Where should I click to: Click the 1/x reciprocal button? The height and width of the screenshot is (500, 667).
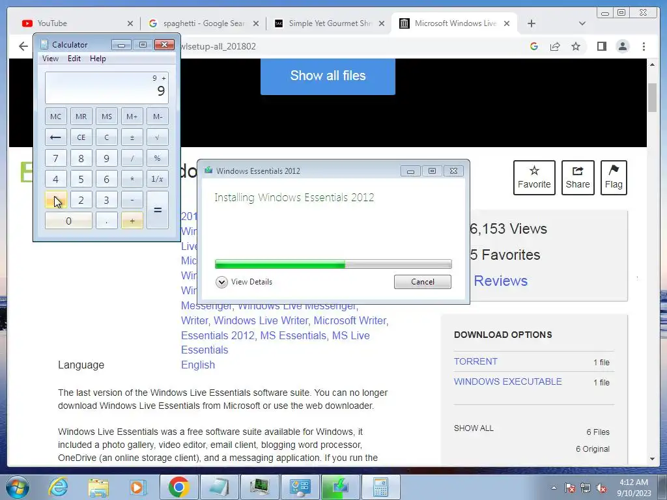pos(158,179)
